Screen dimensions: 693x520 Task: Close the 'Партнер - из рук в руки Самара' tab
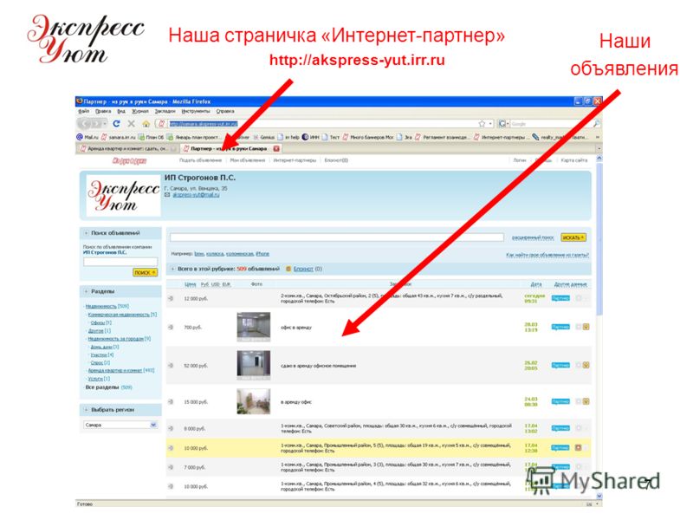coord(276,148)
